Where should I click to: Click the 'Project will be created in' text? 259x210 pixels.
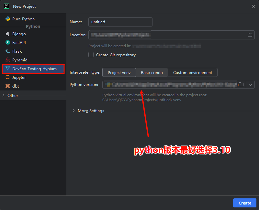click(110, 46)
